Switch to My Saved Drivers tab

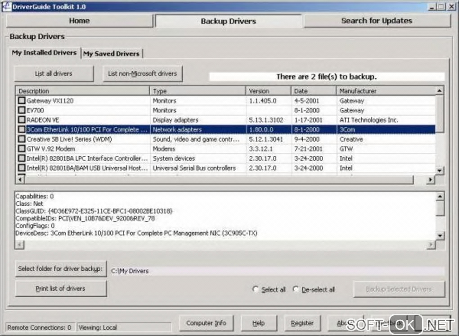tap(112, 53)
